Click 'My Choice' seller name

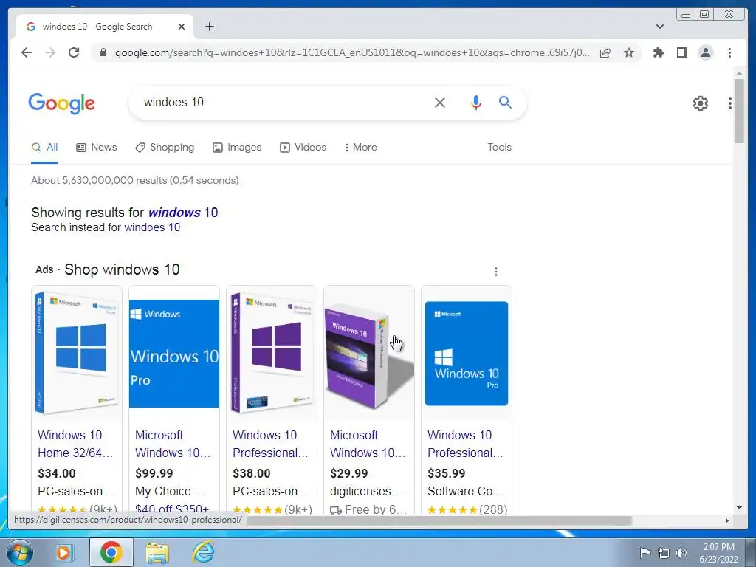click(170, 491)
